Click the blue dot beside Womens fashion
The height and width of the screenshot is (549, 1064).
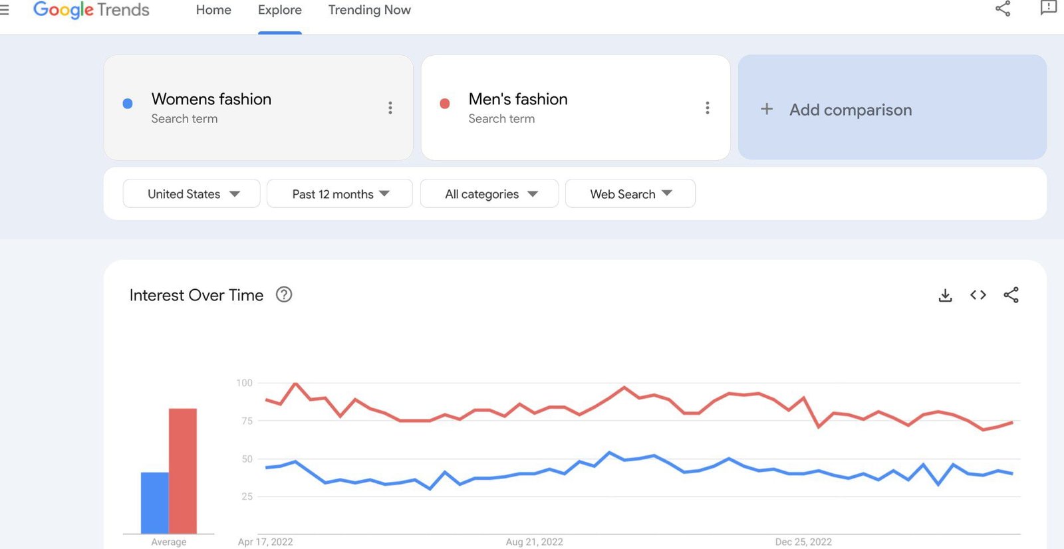point(128,103)
